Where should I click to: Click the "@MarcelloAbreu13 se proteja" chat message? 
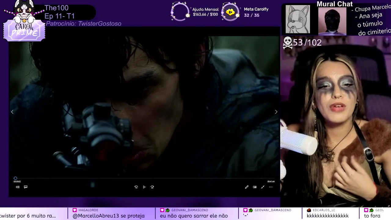coord(108,216)
